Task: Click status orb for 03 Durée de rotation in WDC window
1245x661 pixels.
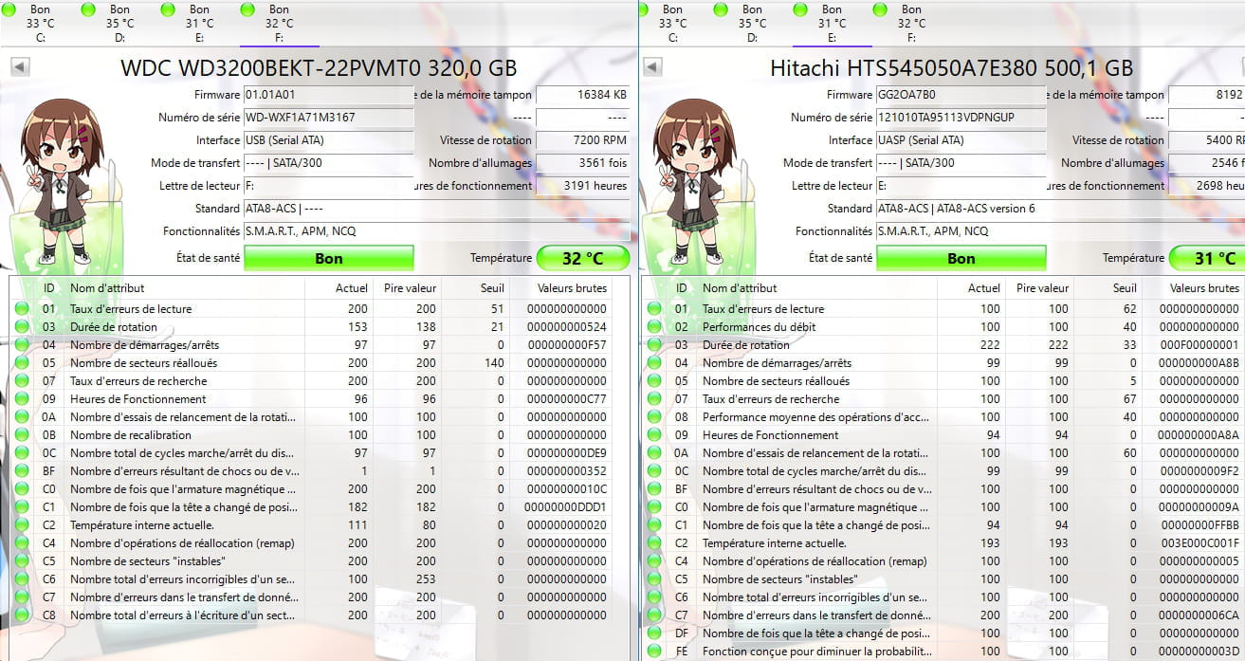Action: (x=22, y=326)
